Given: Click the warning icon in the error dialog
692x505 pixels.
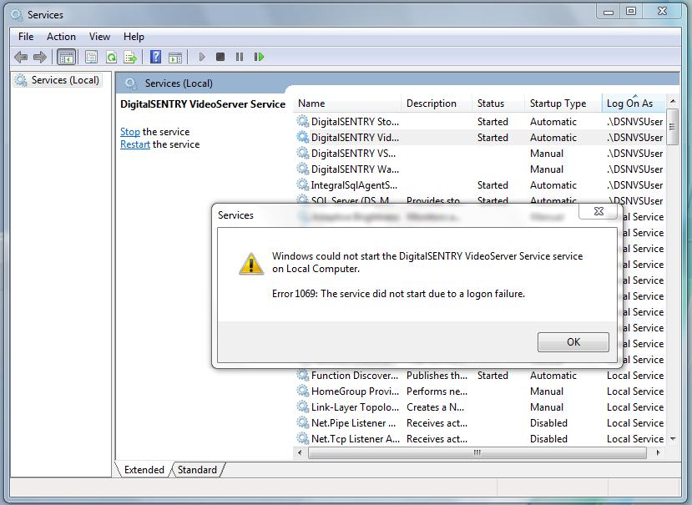Looking at the screenshot, I should (x=251, y=264).
